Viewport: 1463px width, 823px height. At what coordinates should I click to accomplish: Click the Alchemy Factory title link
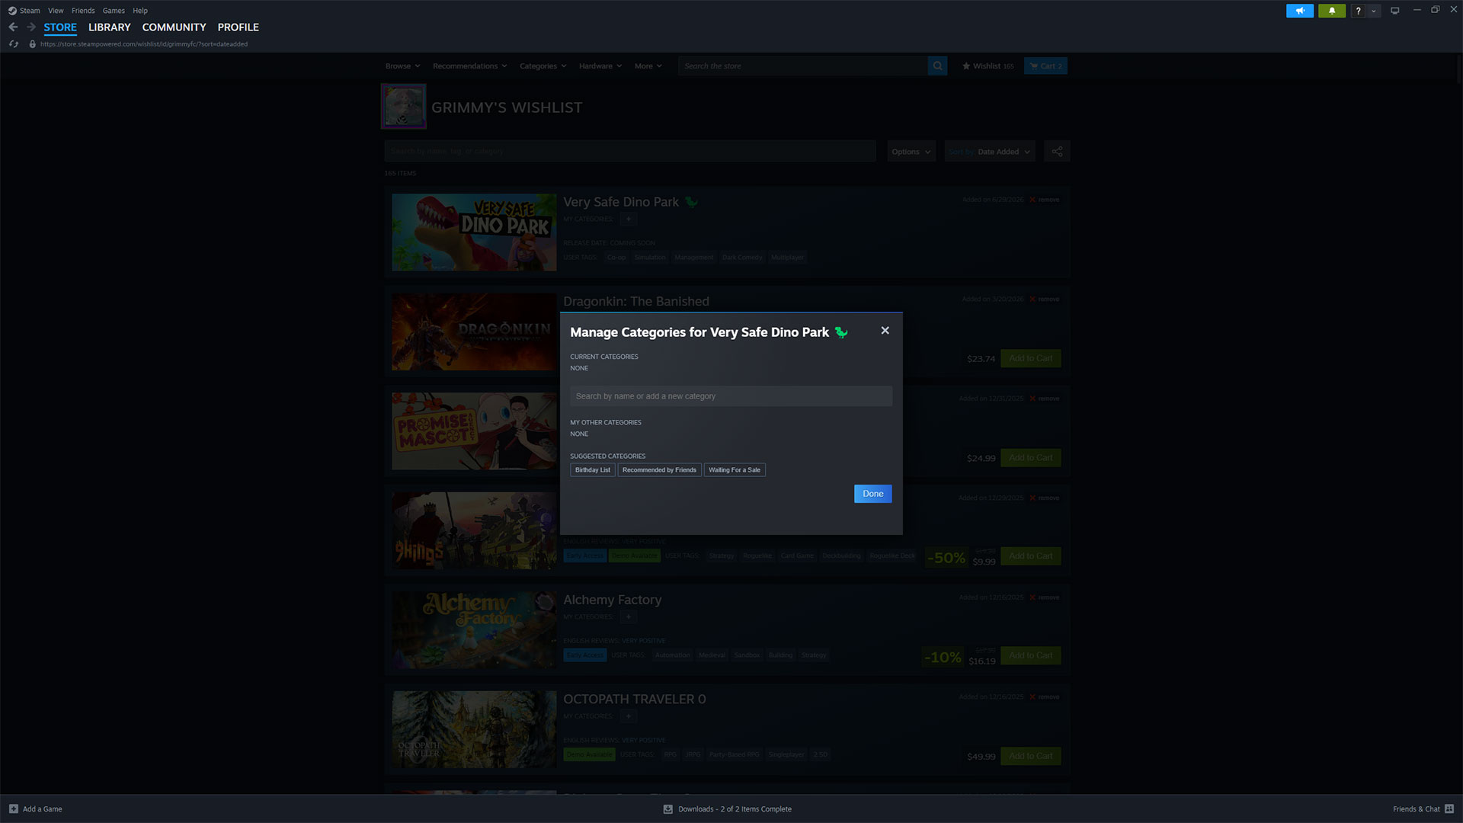612,600
